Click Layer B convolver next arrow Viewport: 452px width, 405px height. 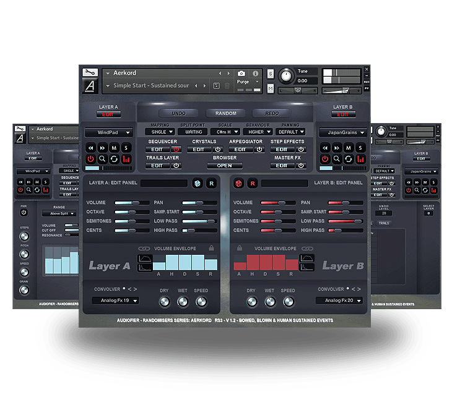click(x=359, y=289)
